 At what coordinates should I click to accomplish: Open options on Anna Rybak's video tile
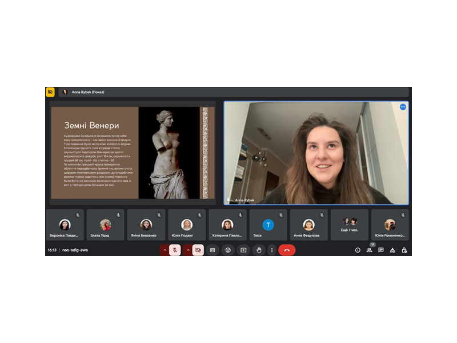click(403, 107)
